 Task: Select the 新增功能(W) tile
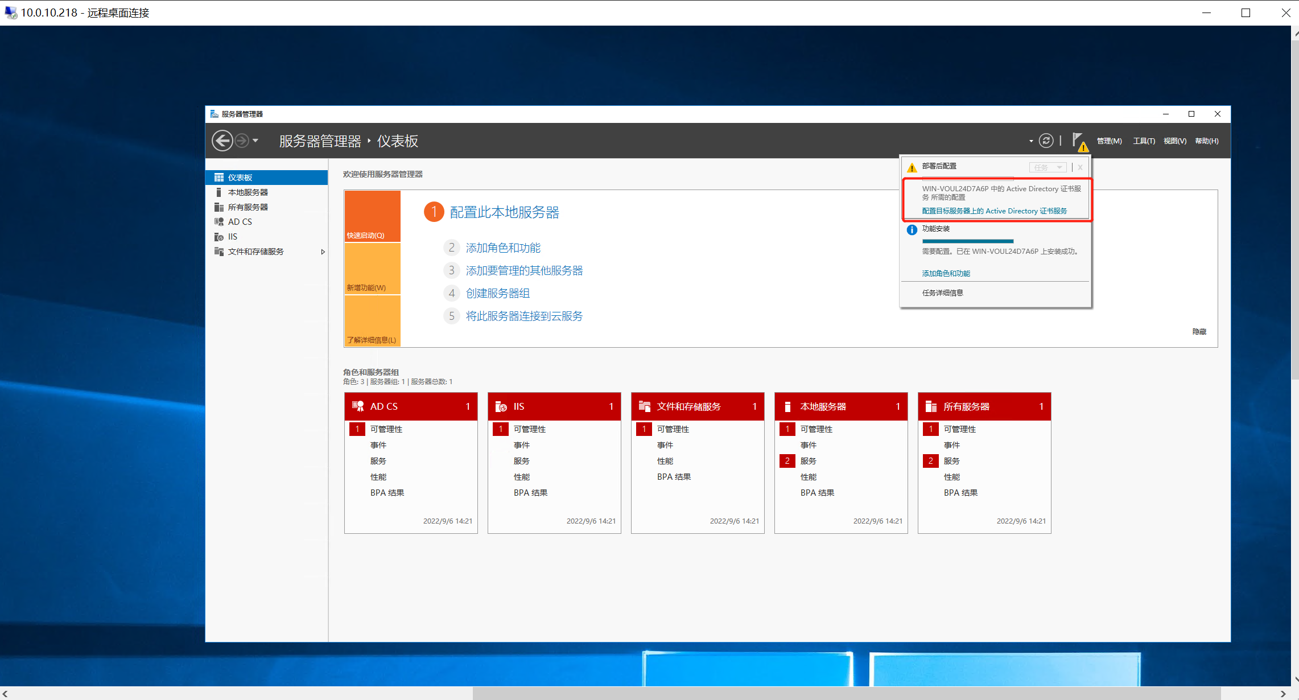point(372,269)
